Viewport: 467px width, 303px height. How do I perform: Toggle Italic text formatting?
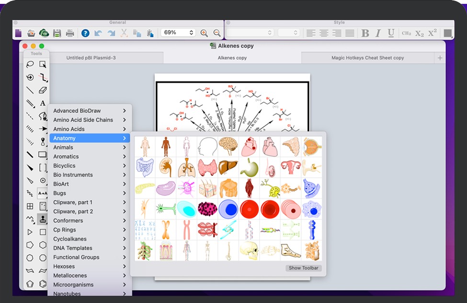click(378, 33)
